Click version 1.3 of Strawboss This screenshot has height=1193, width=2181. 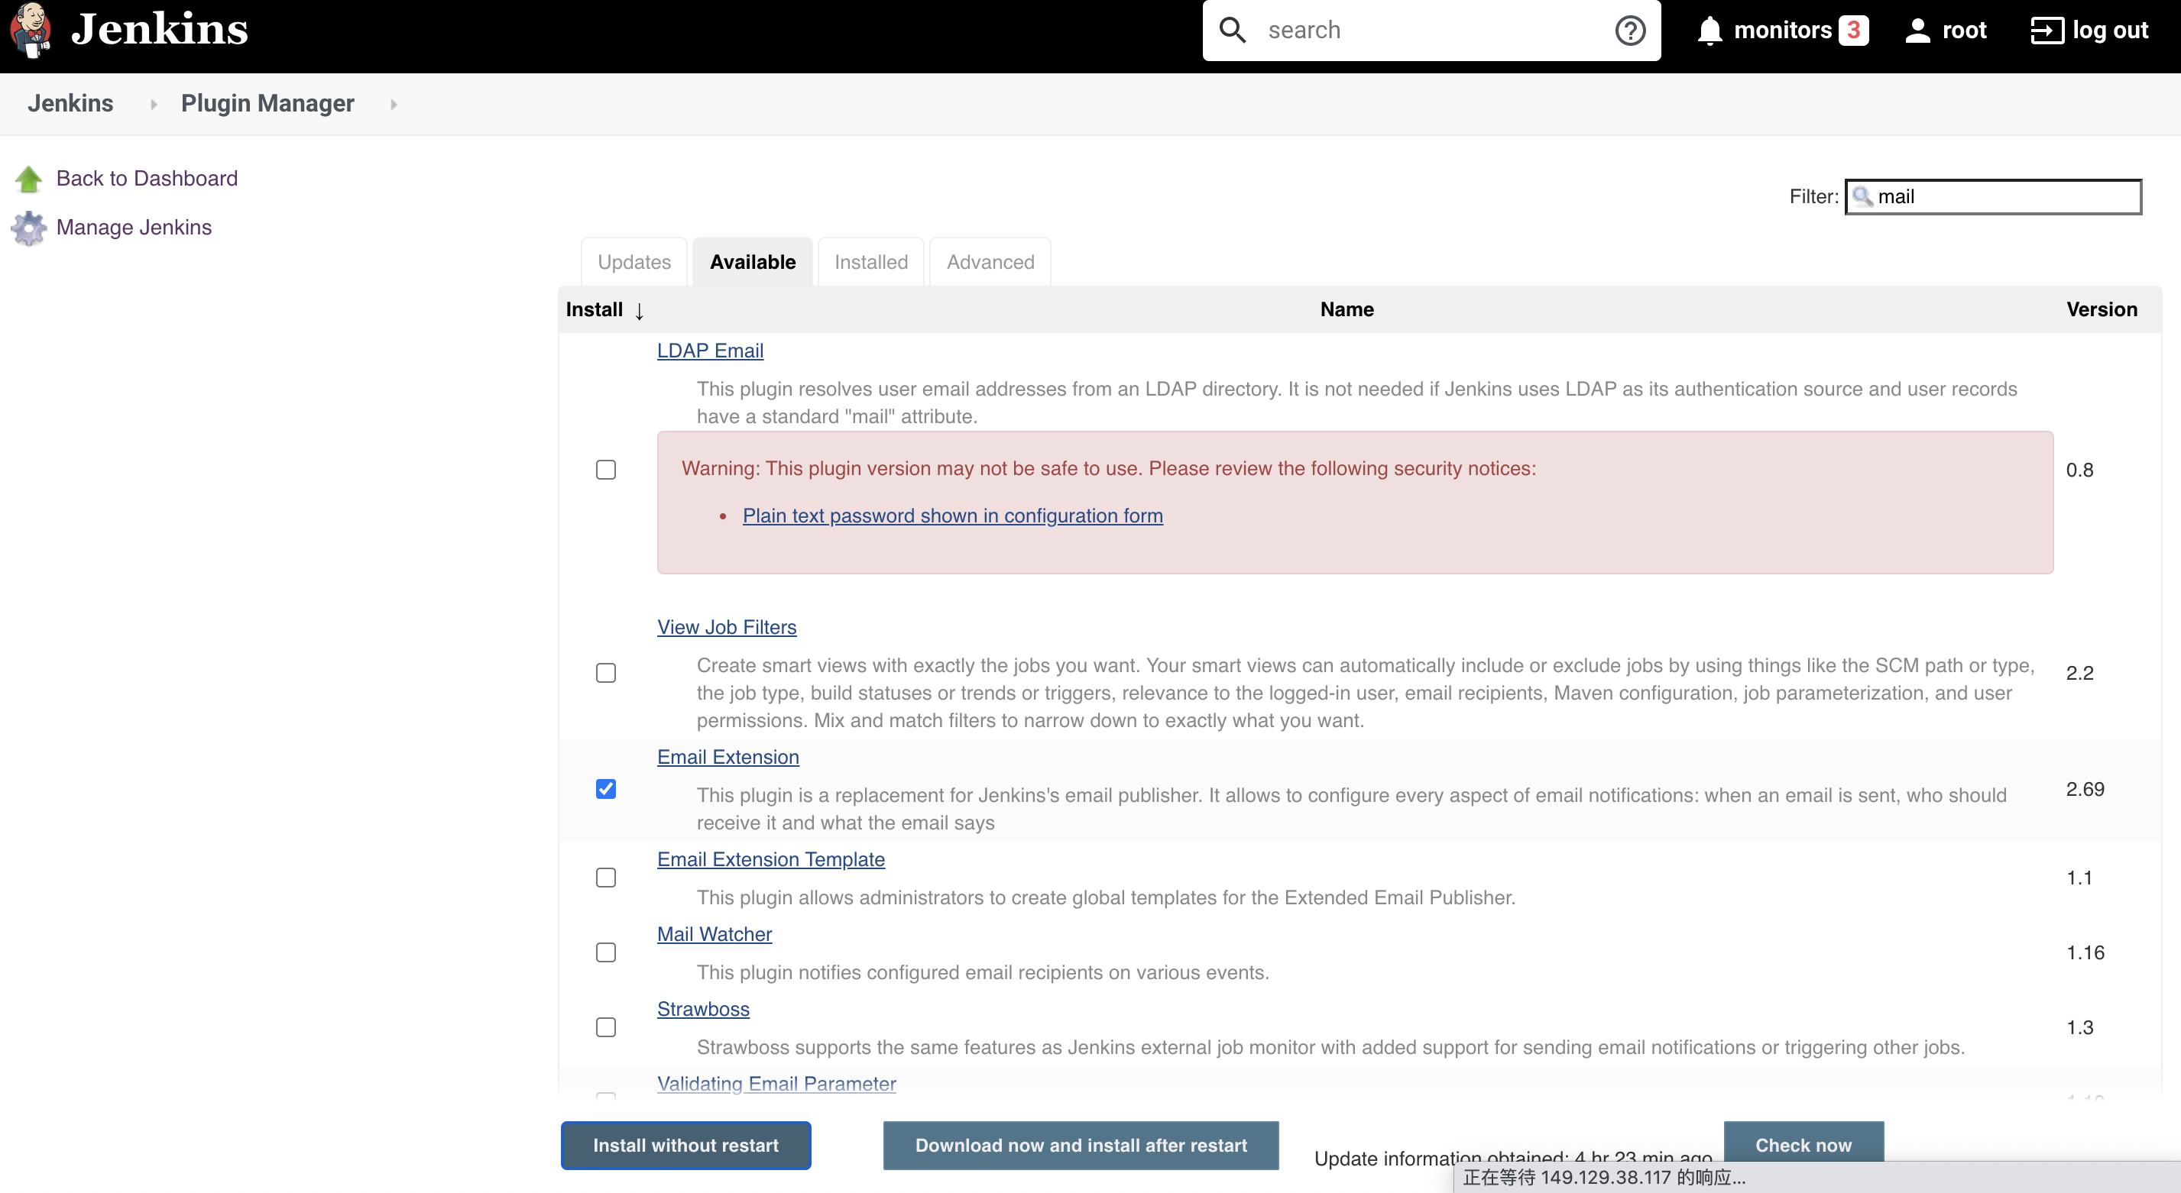click(x=2079, y=1028)
